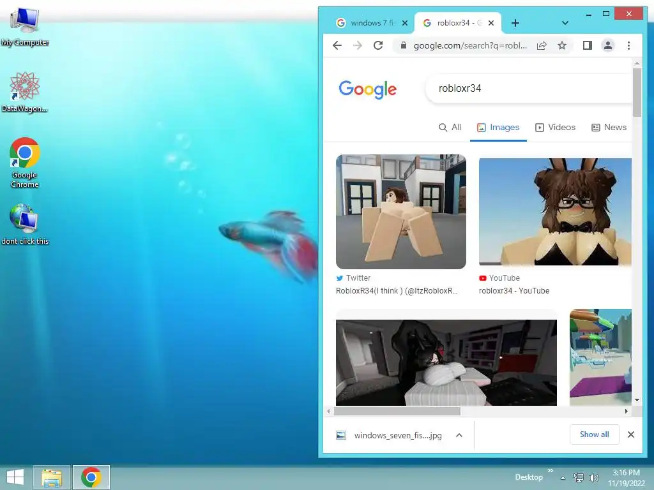Click the Chrome icon in the taskbar
654x490 pixels.
91,477
